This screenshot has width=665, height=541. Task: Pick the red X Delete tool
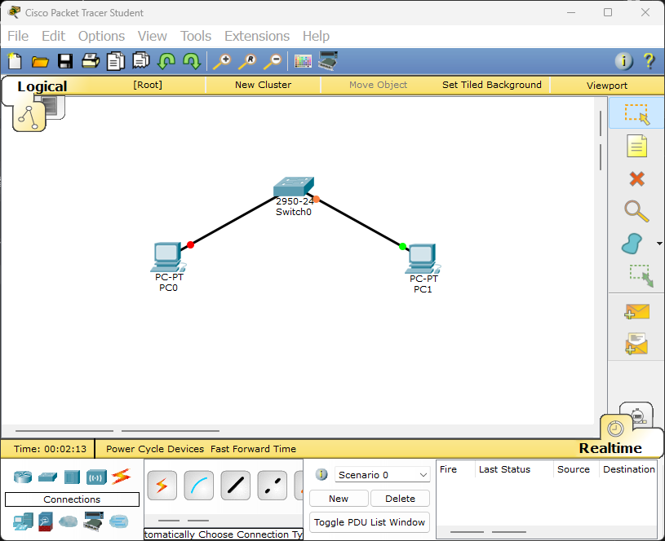[636, 178]
